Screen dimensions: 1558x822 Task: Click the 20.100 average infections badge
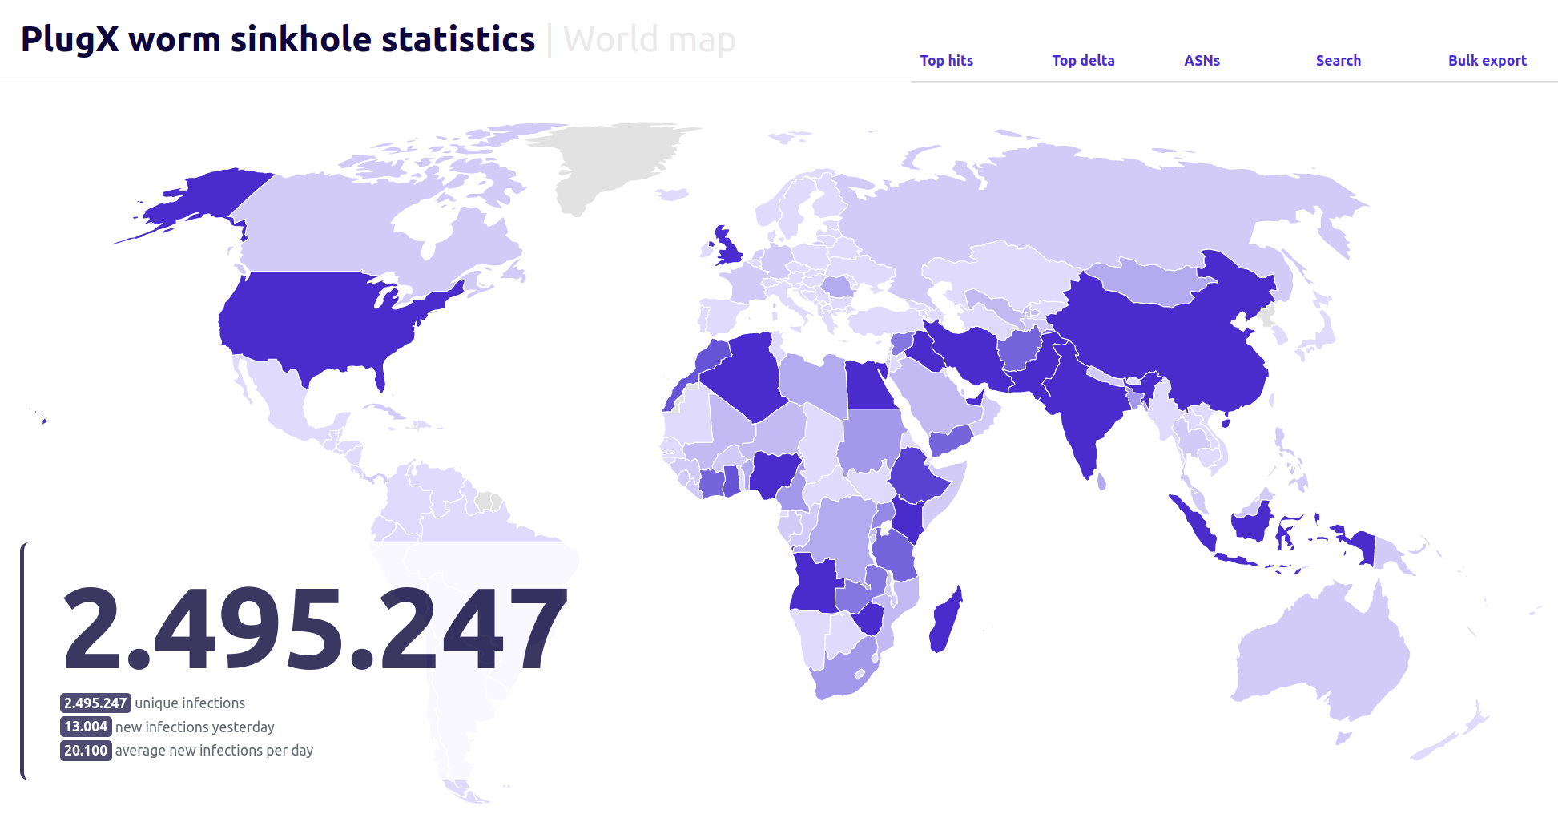pos(86,751)
